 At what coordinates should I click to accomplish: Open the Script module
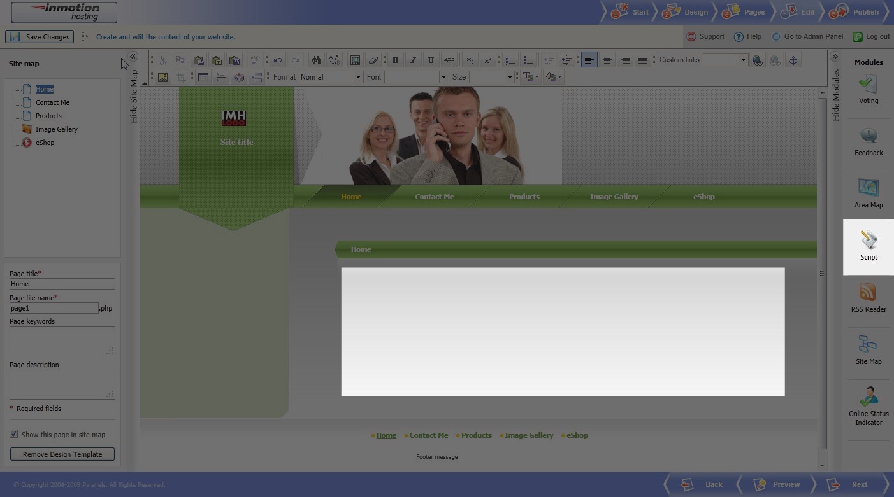(869, 246)
